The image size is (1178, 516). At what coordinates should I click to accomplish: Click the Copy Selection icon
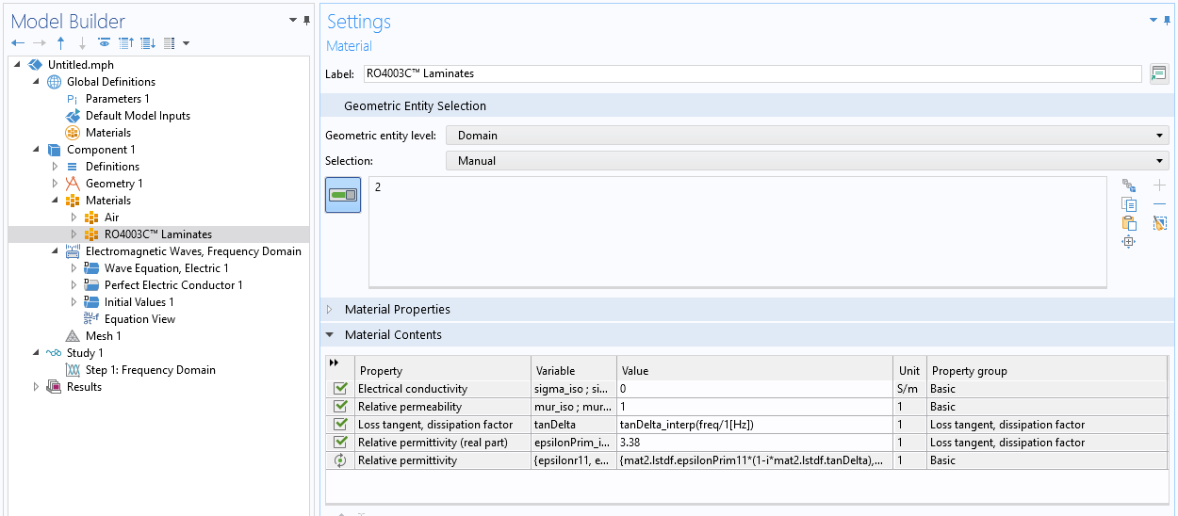pos(1129,204)
